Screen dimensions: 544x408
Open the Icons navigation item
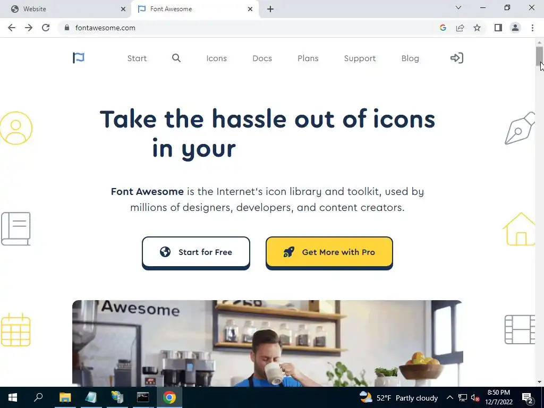(x=217, y=58)
